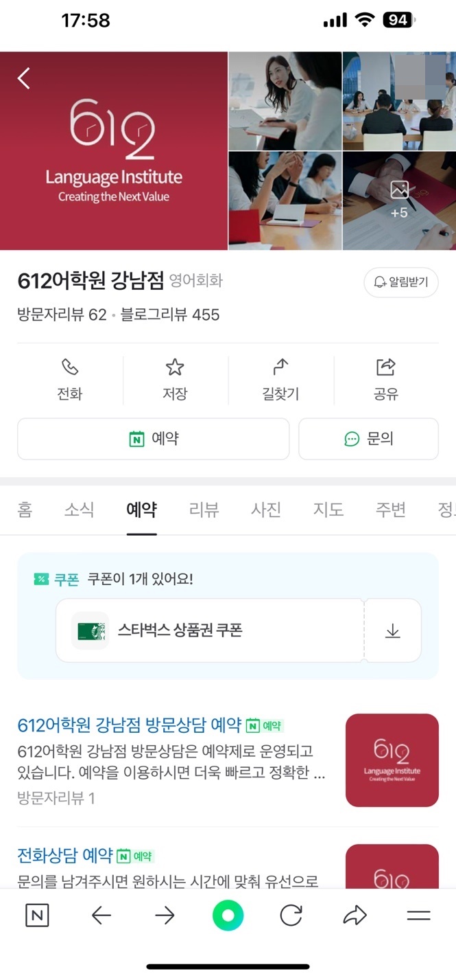Enable notifications with the 알림받기 button
This screenshot has width=456, height=978.
pos(400,282)
